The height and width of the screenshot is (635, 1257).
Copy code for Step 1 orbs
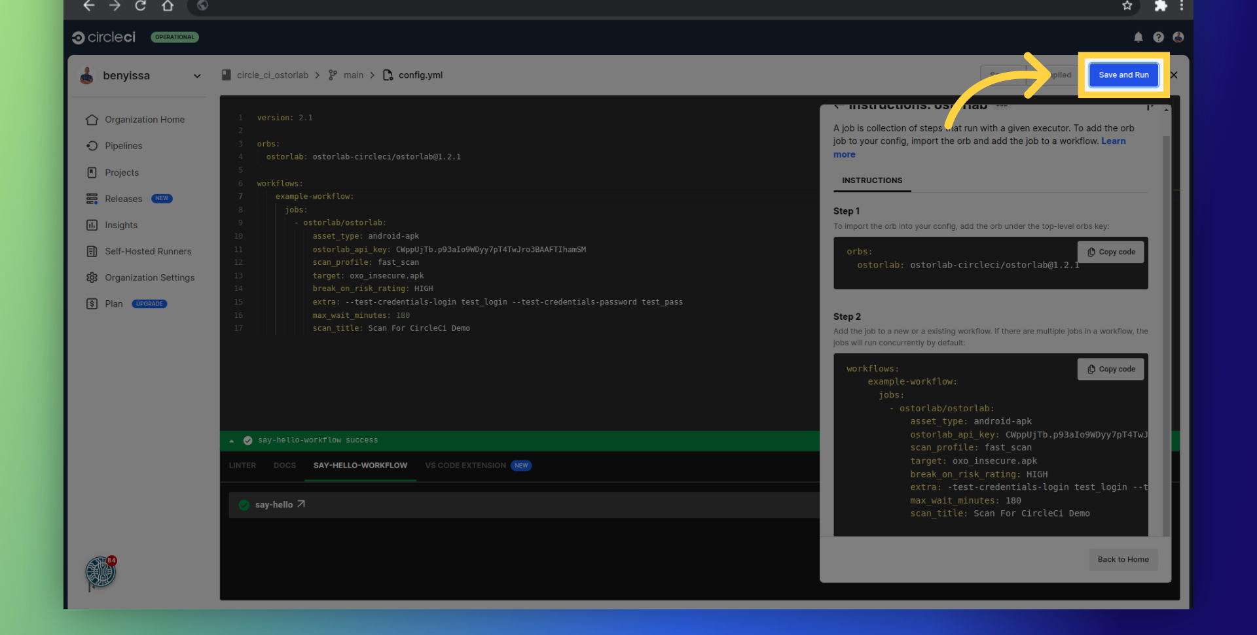(1110, 252)
